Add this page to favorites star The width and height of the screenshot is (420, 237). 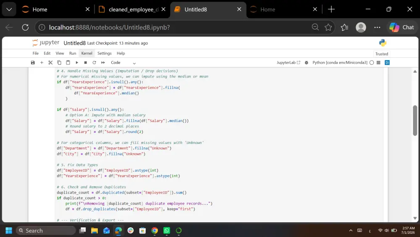328,27
